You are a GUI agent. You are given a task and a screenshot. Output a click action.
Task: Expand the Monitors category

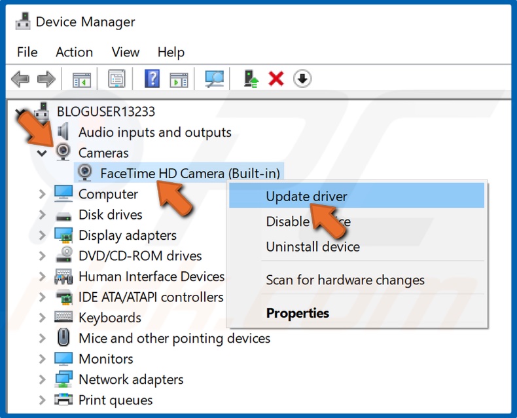click(x=42, y=359)
